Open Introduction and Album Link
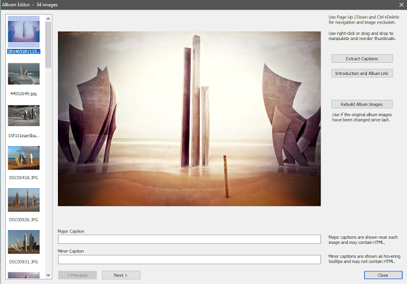 click(x=362, y=74)
